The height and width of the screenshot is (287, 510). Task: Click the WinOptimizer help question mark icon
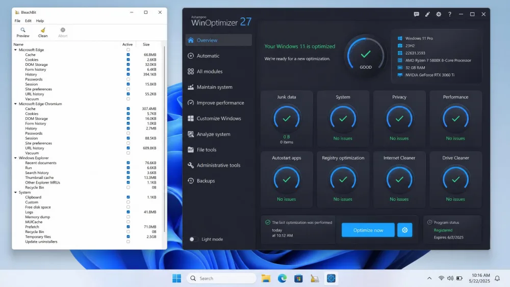450,14
